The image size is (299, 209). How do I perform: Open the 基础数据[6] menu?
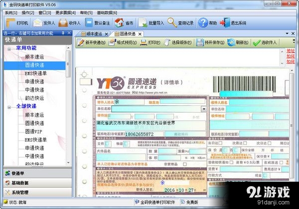click(107, 13)
